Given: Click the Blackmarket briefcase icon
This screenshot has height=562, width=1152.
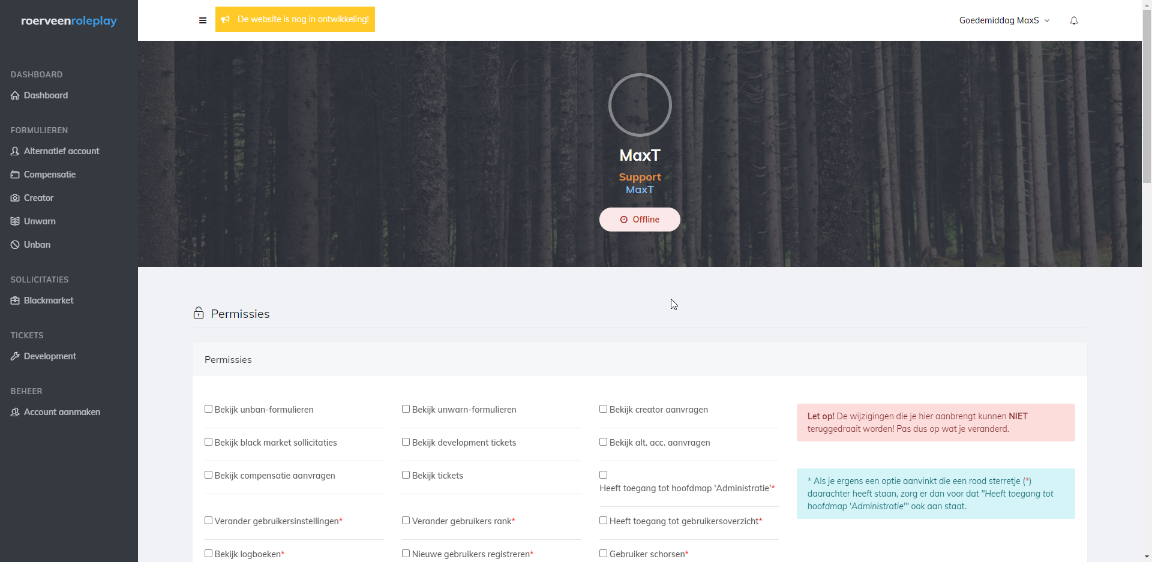Looking at the screenshot, I should pos(15,300).
